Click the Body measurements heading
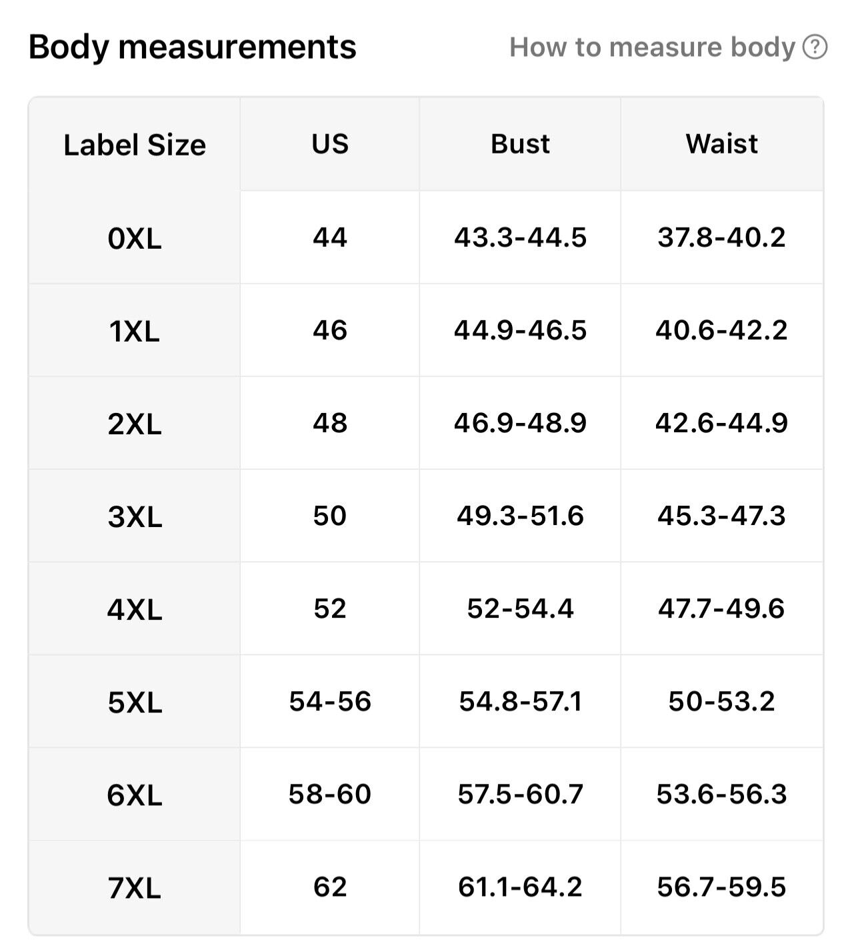 click(193, 47)
